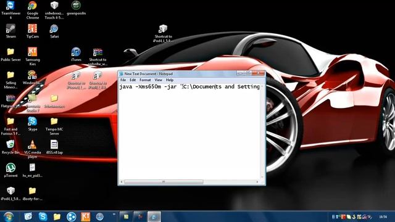Select the Tempo MC Server folder

(54, 126)
